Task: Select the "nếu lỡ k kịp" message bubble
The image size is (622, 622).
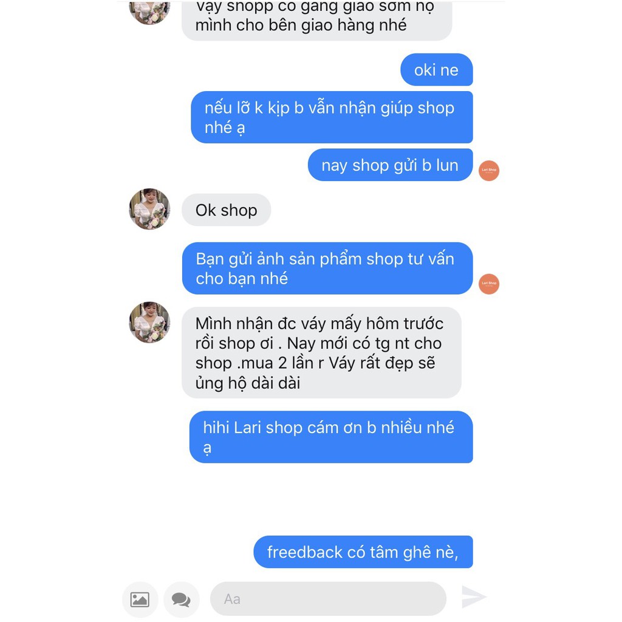Action: [332, 117]
